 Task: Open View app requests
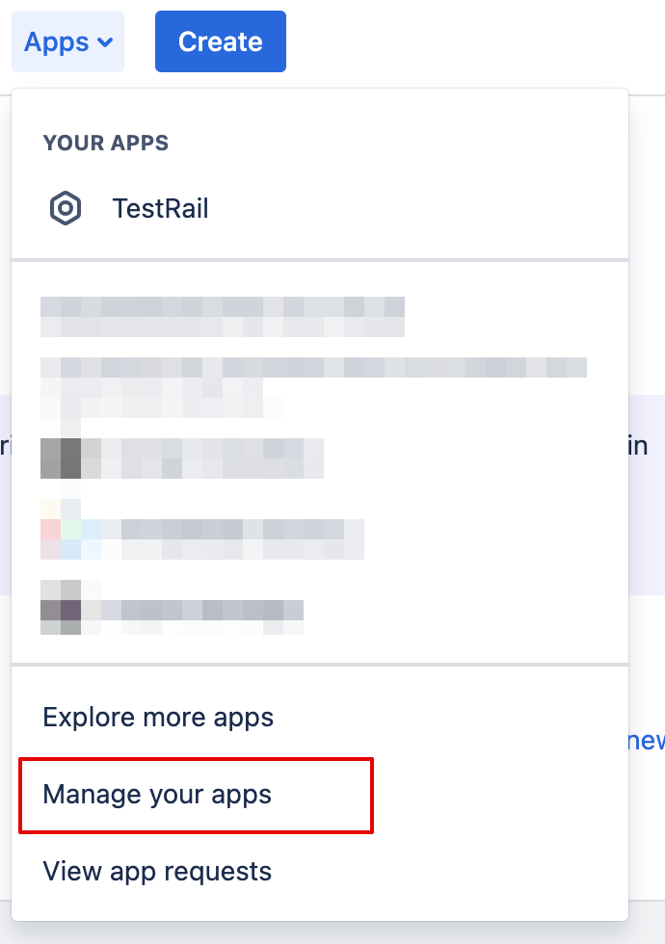[x=157, y=871]
